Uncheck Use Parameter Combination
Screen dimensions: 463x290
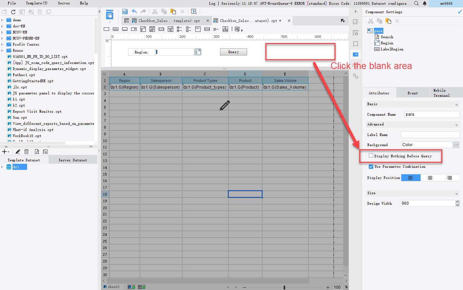371,166
